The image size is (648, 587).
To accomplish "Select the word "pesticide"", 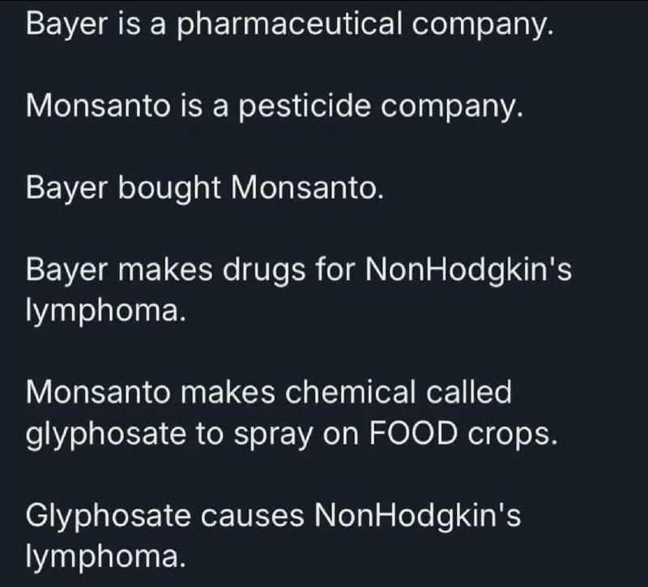I will (x=305, y=106).
